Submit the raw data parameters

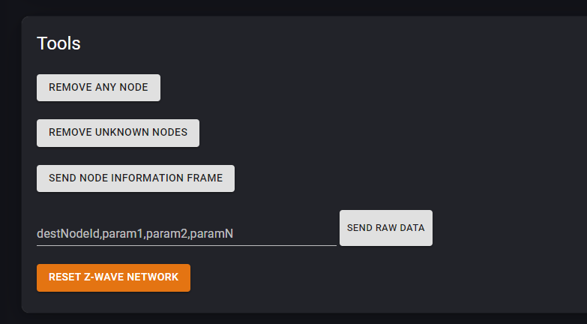[385, 228]
